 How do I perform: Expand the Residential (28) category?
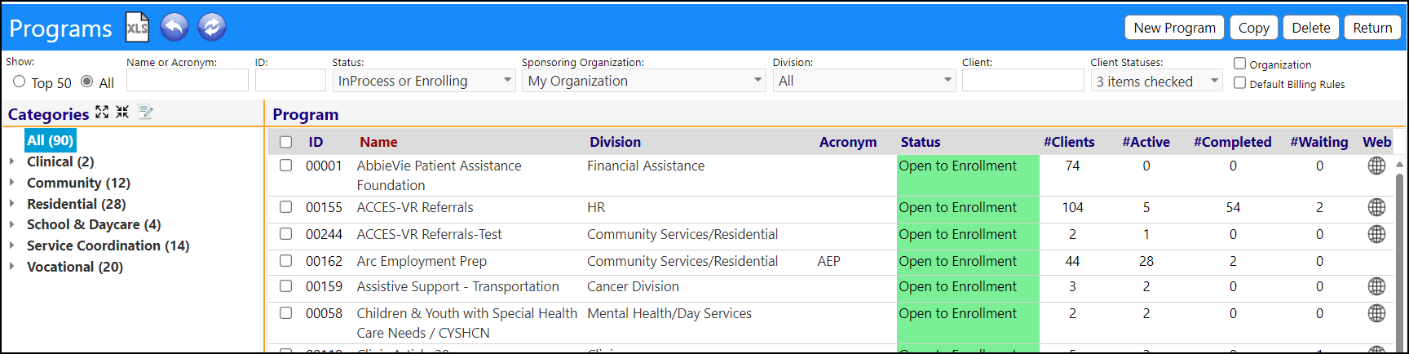11,203
